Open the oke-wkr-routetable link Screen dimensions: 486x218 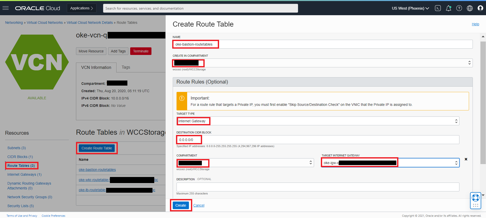[x=118, y=180]
